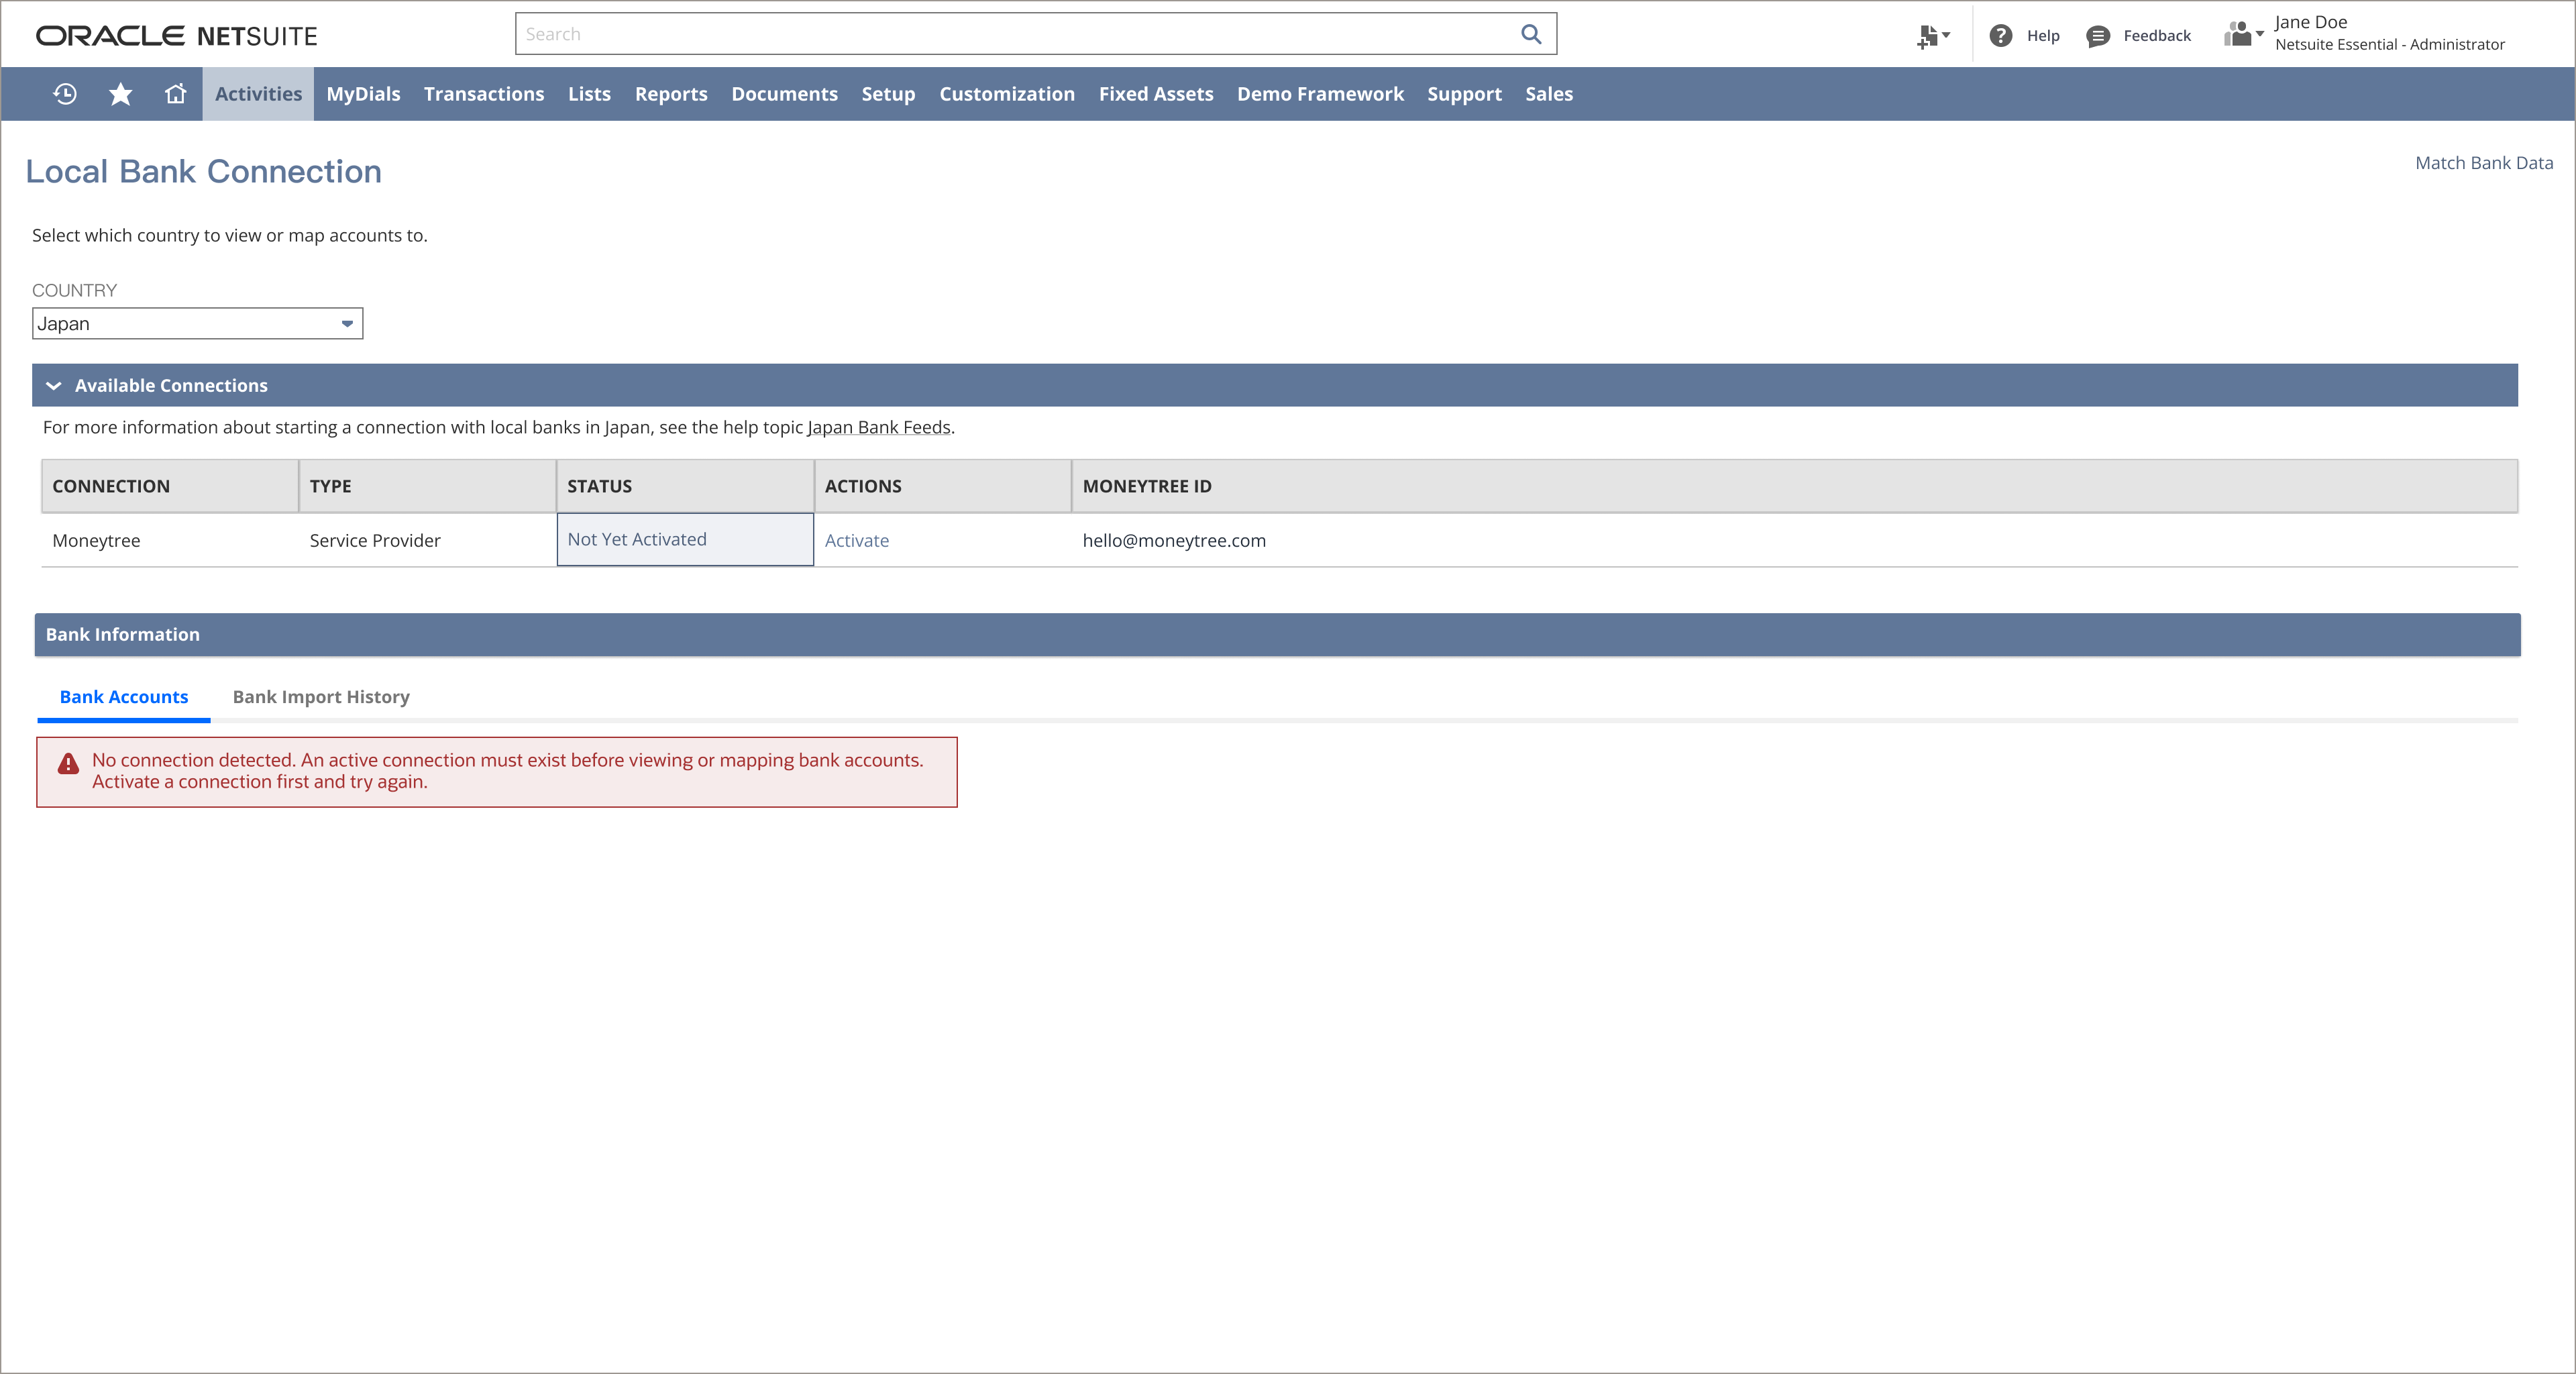The image size is (2576, 1374).
Task: Click the Service Provider type cell
Action: coord(375,541)
